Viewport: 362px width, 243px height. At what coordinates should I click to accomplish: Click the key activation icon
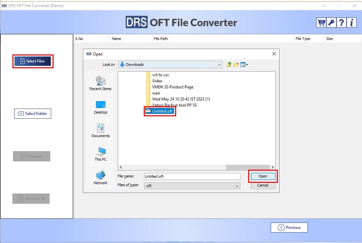click(x=331, y=23)
